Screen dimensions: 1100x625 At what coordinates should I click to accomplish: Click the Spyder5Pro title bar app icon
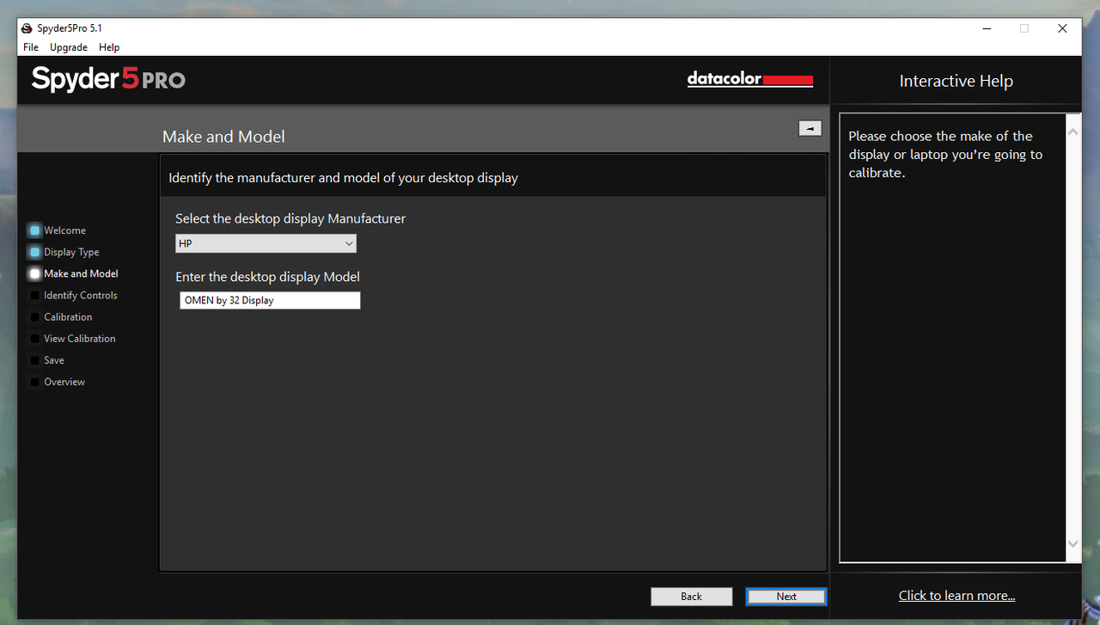(x=27, y=28)
